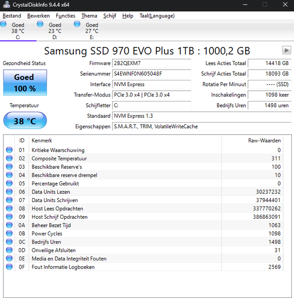Click the Serienummer field S4EWNF0N605048F
The image size is (294, 300).
click(152, 74)
